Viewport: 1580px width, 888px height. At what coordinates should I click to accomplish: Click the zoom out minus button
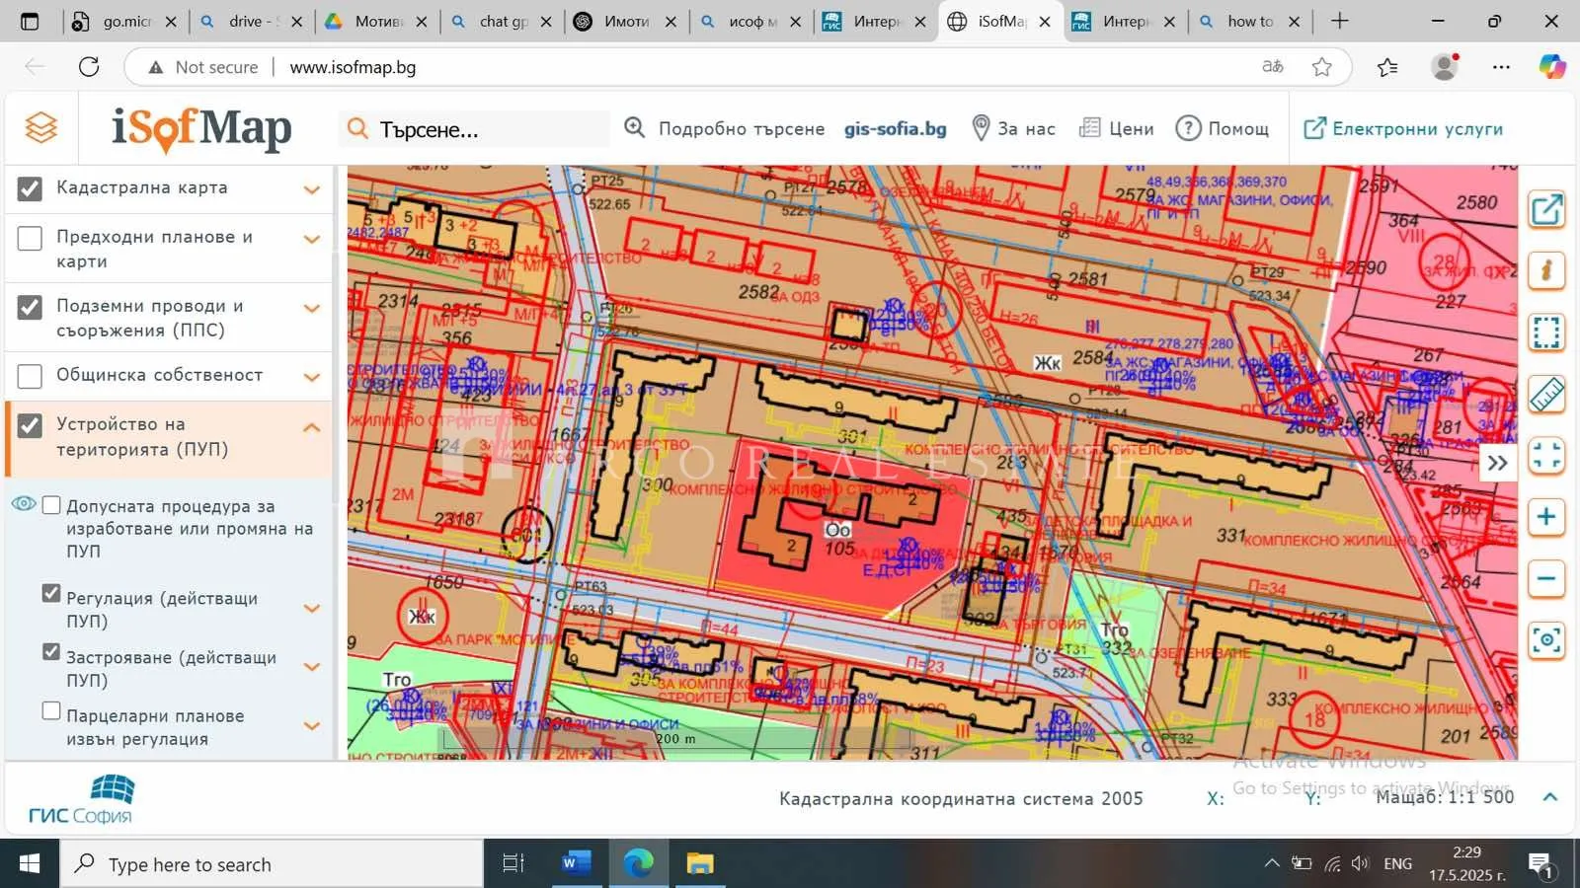(1546, 579)
